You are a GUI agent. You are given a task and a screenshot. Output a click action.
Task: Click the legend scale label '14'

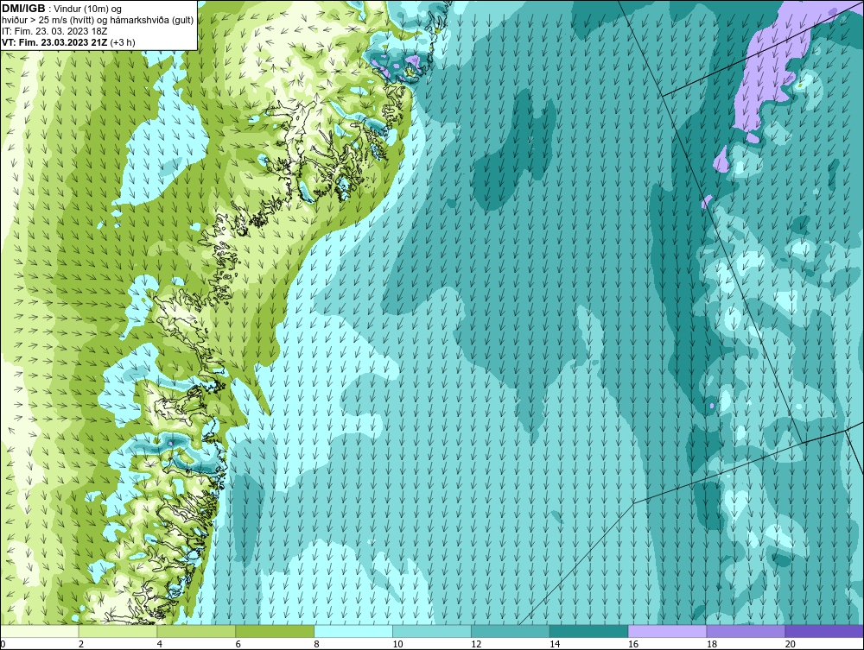[555, 644]
